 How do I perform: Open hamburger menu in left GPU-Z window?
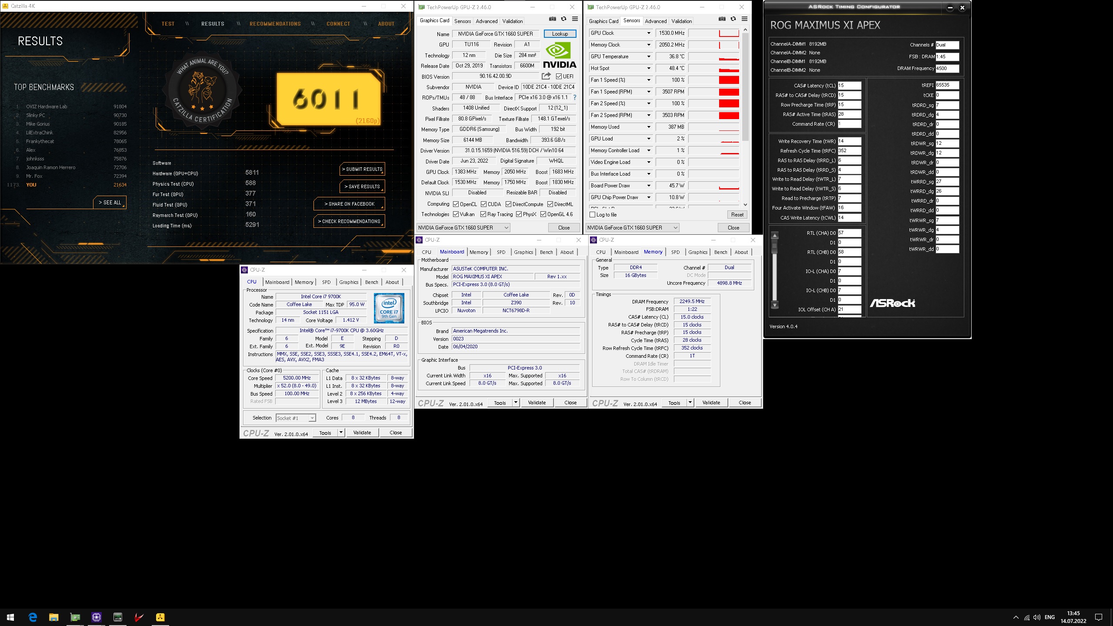(x=575, y=19)
